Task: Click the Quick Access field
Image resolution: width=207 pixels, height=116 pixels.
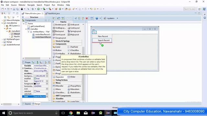Action: click(x=189, y=9)
